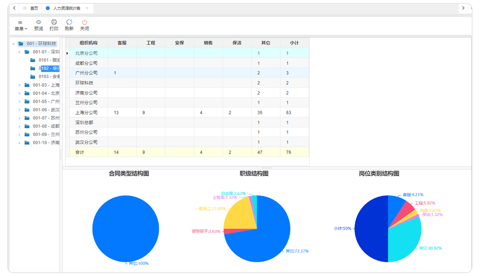Select the 0103 folder in the tree
This screenshot has height=276, width=481.
[x=48, y=77]
